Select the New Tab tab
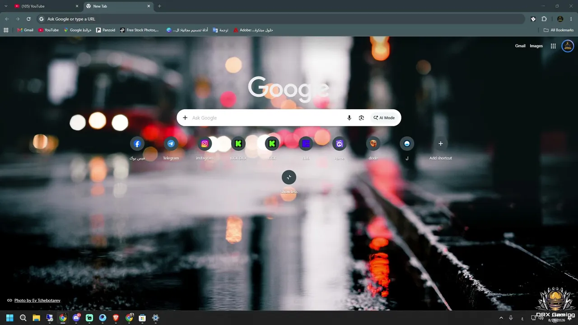 [x=118, y=6]
